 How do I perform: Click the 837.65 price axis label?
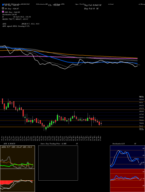142,114
